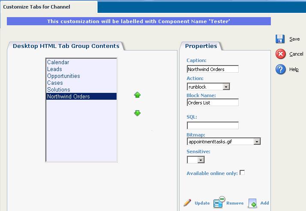The image size is (306, 211).
Task: Move selected tab down with green arrow
Action: [x=138, y=113]
